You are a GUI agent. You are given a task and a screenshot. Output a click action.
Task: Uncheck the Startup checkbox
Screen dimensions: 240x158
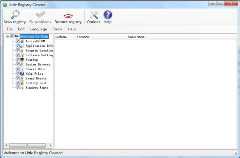click(18, 59)
